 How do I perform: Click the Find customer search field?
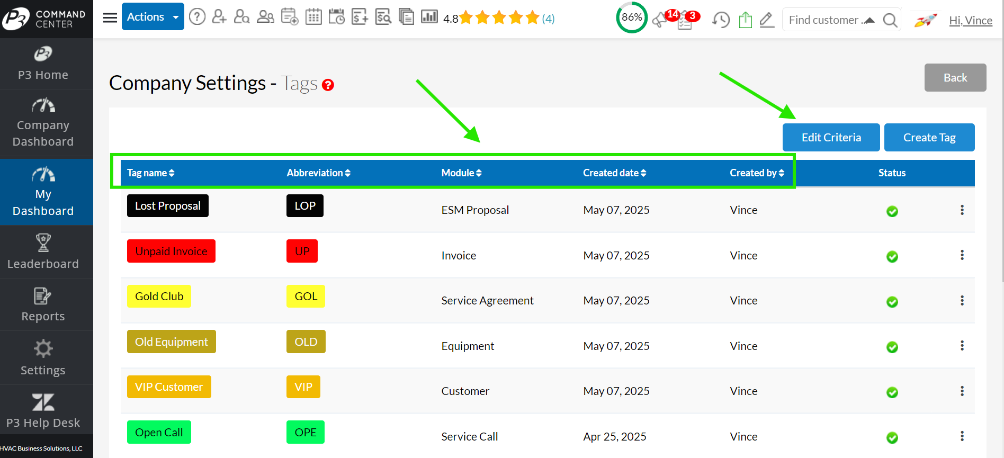(x=823, y=20)
